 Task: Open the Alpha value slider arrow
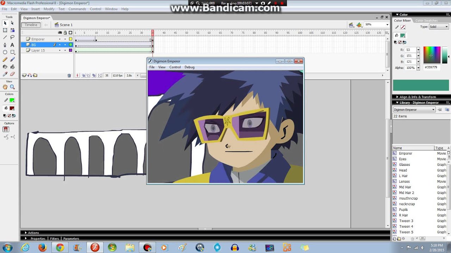point(418,68)
